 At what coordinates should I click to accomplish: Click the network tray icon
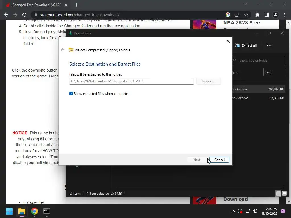point(248,211)
